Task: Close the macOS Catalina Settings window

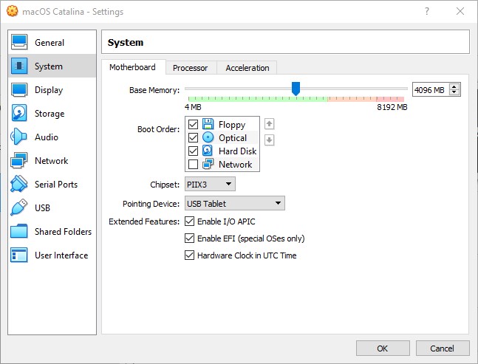Action: [460, 11]
